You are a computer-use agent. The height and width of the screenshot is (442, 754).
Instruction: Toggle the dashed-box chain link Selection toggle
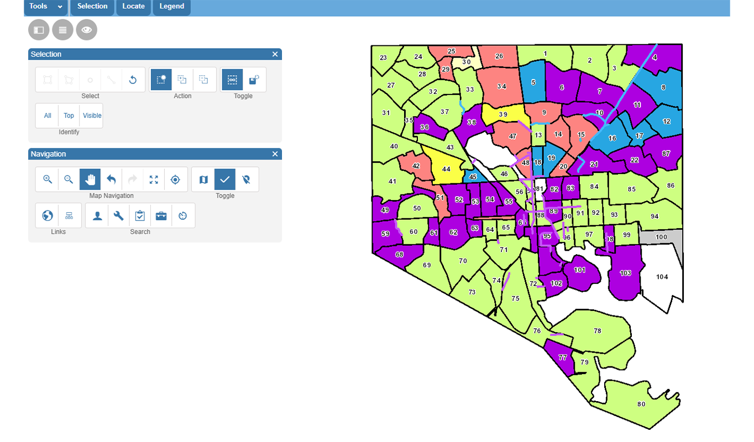click(232, 80)
